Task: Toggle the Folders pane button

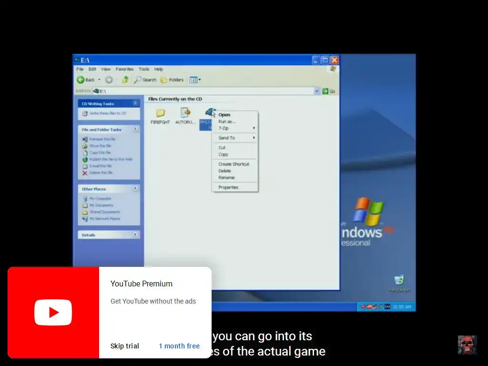Action: click(x=172, y=80)
